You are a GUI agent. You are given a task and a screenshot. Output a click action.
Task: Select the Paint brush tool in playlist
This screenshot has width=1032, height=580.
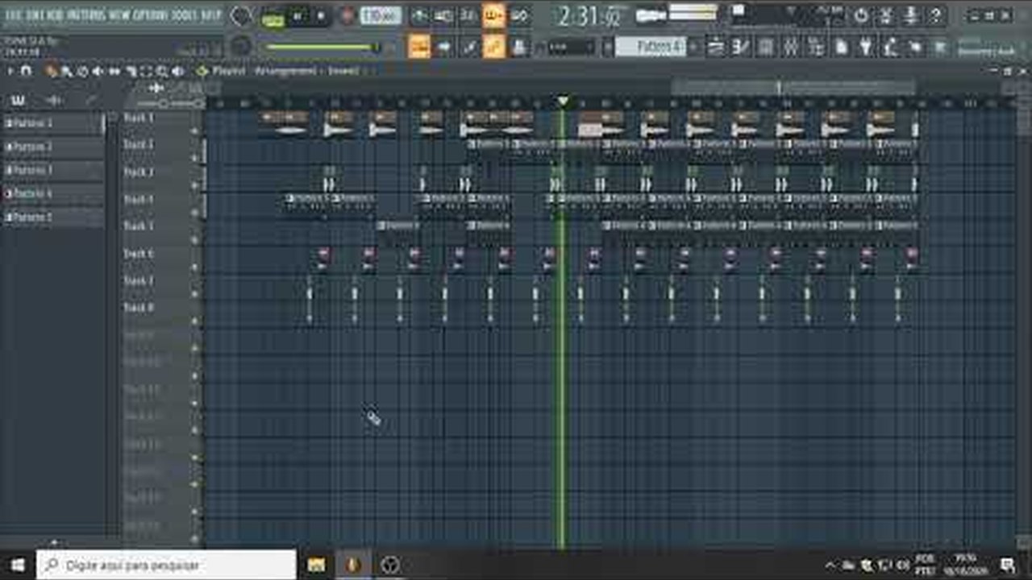66,72
